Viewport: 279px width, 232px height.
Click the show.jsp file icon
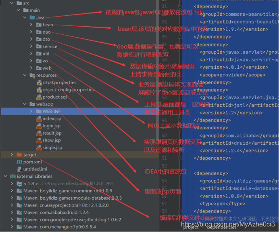[x=39, y=141]
